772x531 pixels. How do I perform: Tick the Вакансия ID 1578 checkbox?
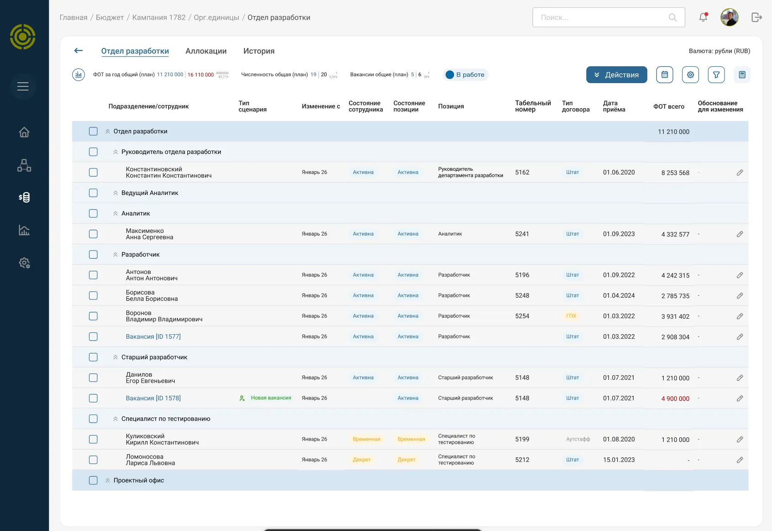(x=93, y=398)
